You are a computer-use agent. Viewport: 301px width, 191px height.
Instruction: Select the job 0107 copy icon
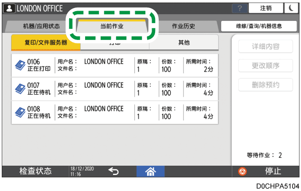click(20, 89)
